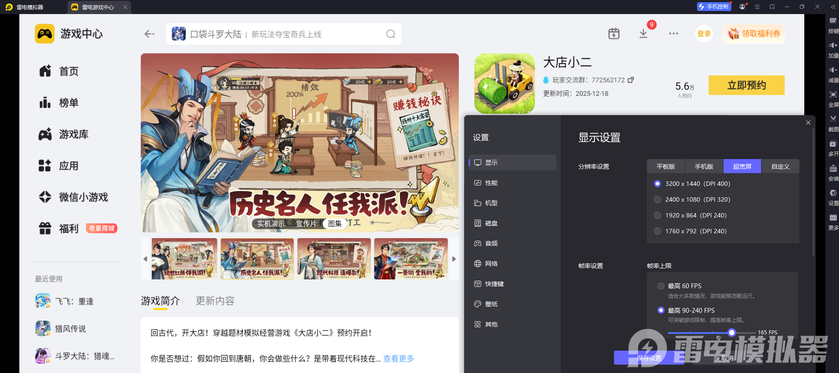This screenshot has width=839, height=373.
Task: Open 应用 apps in the sidebar
Action: (x=59, y=166)
